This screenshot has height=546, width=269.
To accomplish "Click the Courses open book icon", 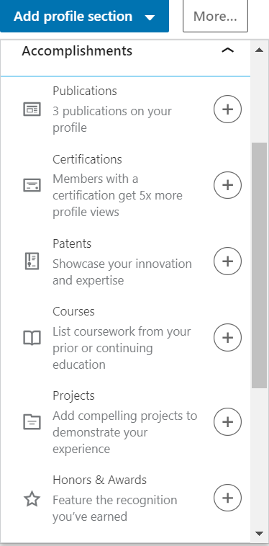I will (32, 338).
